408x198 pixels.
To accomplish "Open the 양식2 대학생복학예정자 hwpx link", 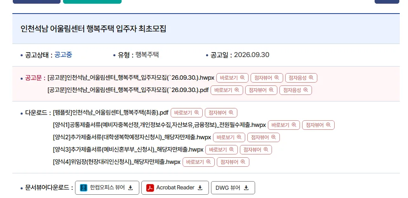I will click(x=132, y=137).
